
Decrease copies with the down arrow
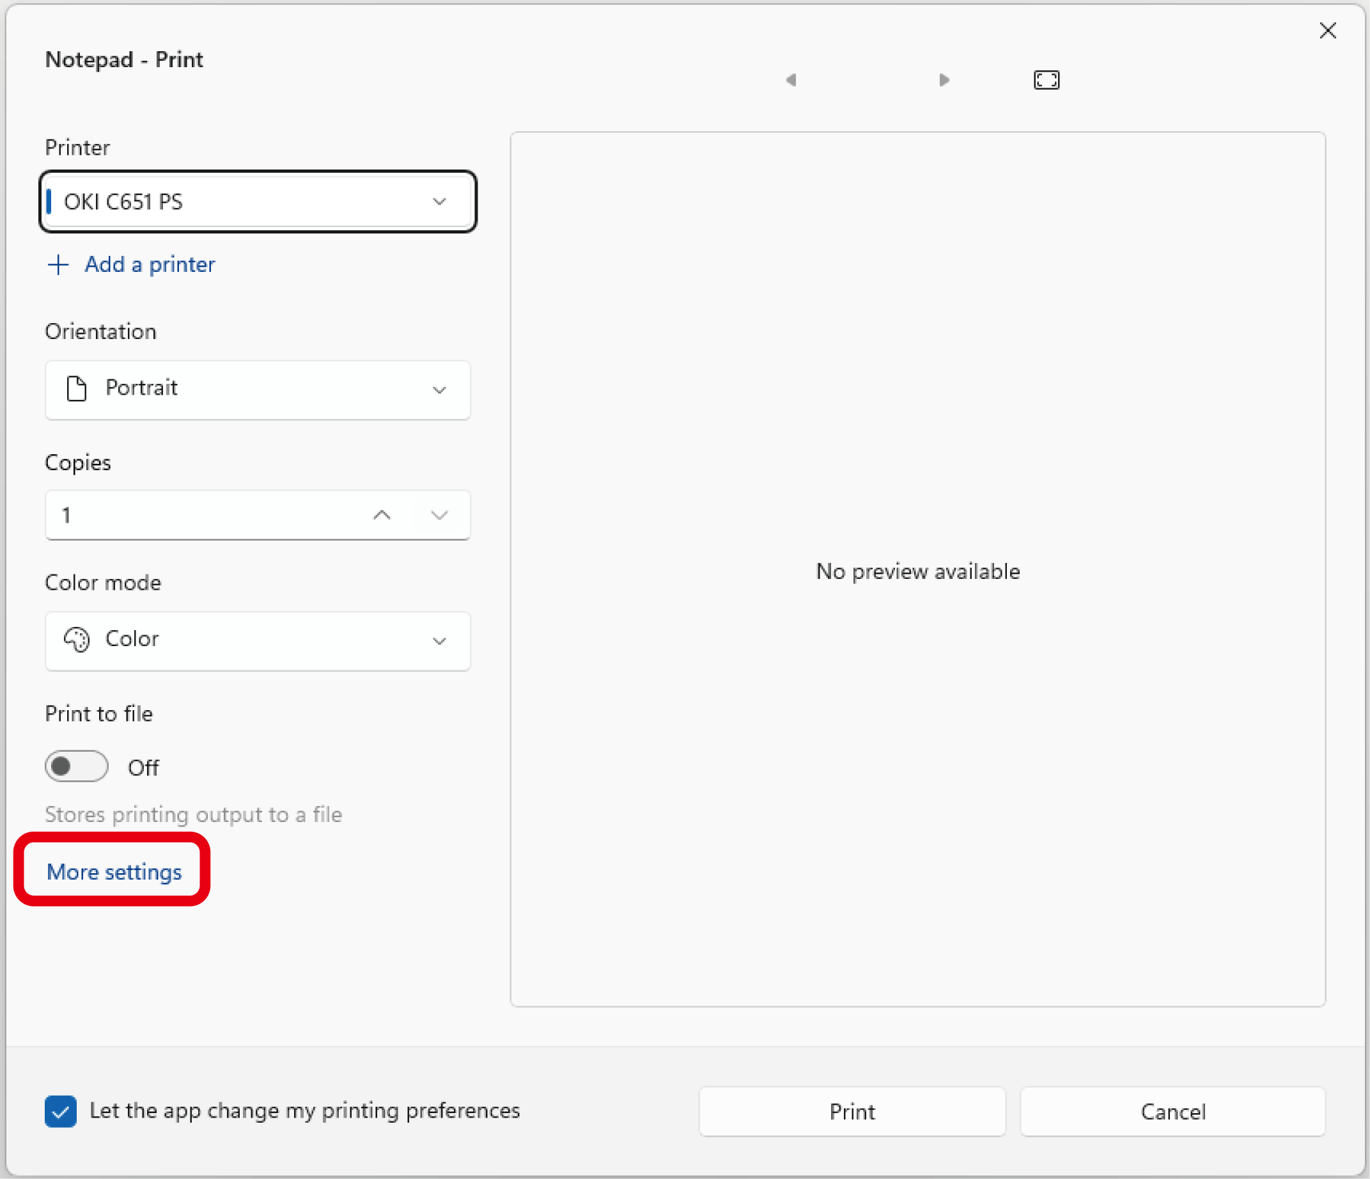(x=440, y=515)
